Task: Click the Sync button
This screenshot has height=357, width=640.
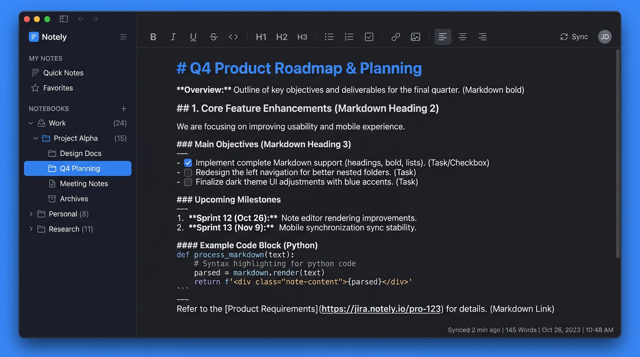Action: click(574, 37)
